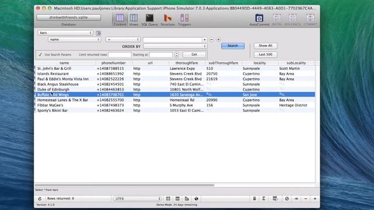Screen dimensions: 374x210
Task: Click the table icon beside the bars dropdown
Action: 99,33
